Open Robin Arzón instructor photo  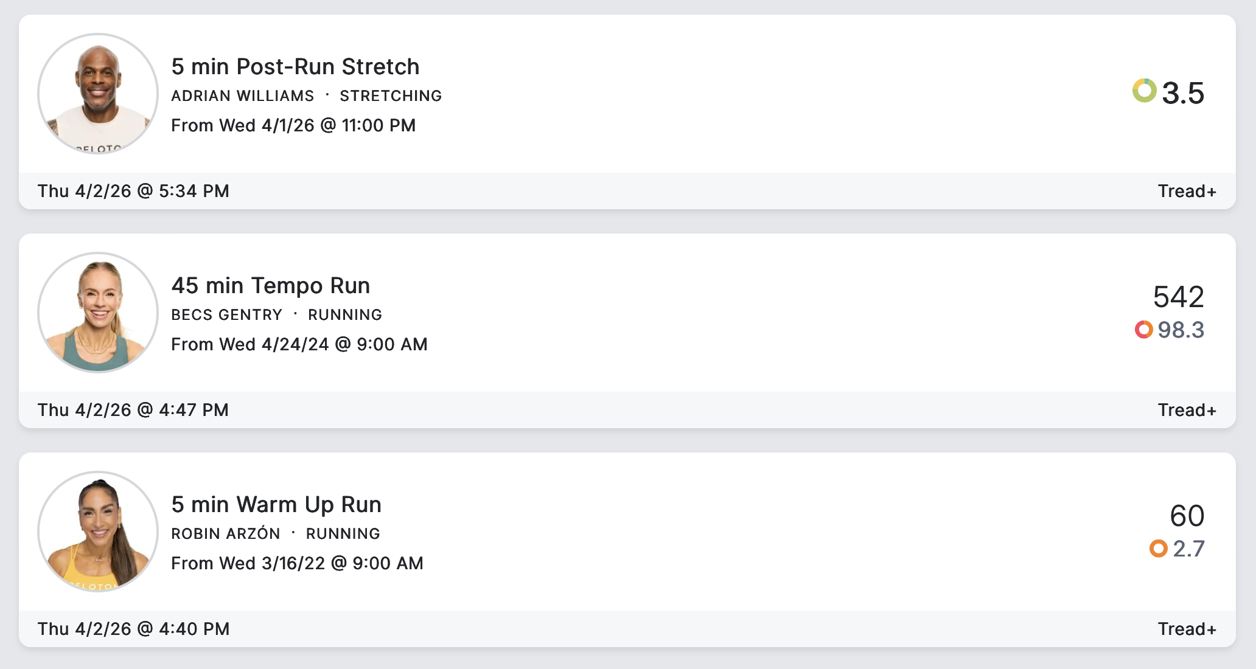coord(98,532)
